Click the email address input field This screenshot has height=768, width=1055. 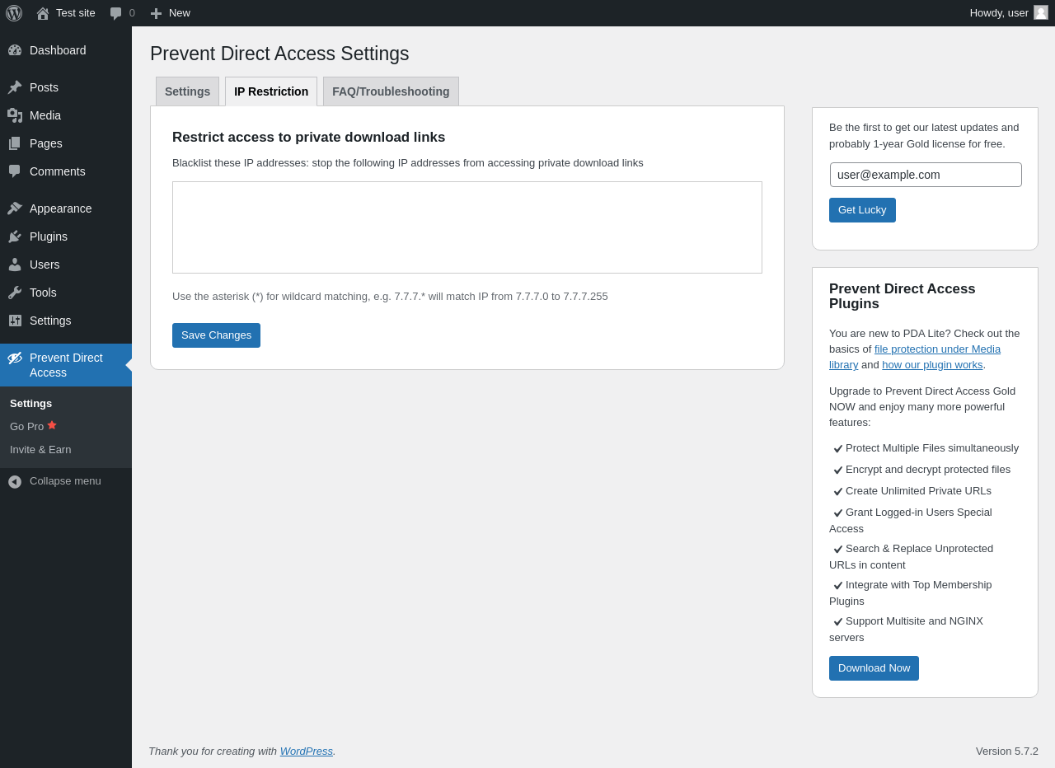tap(926, 175)
